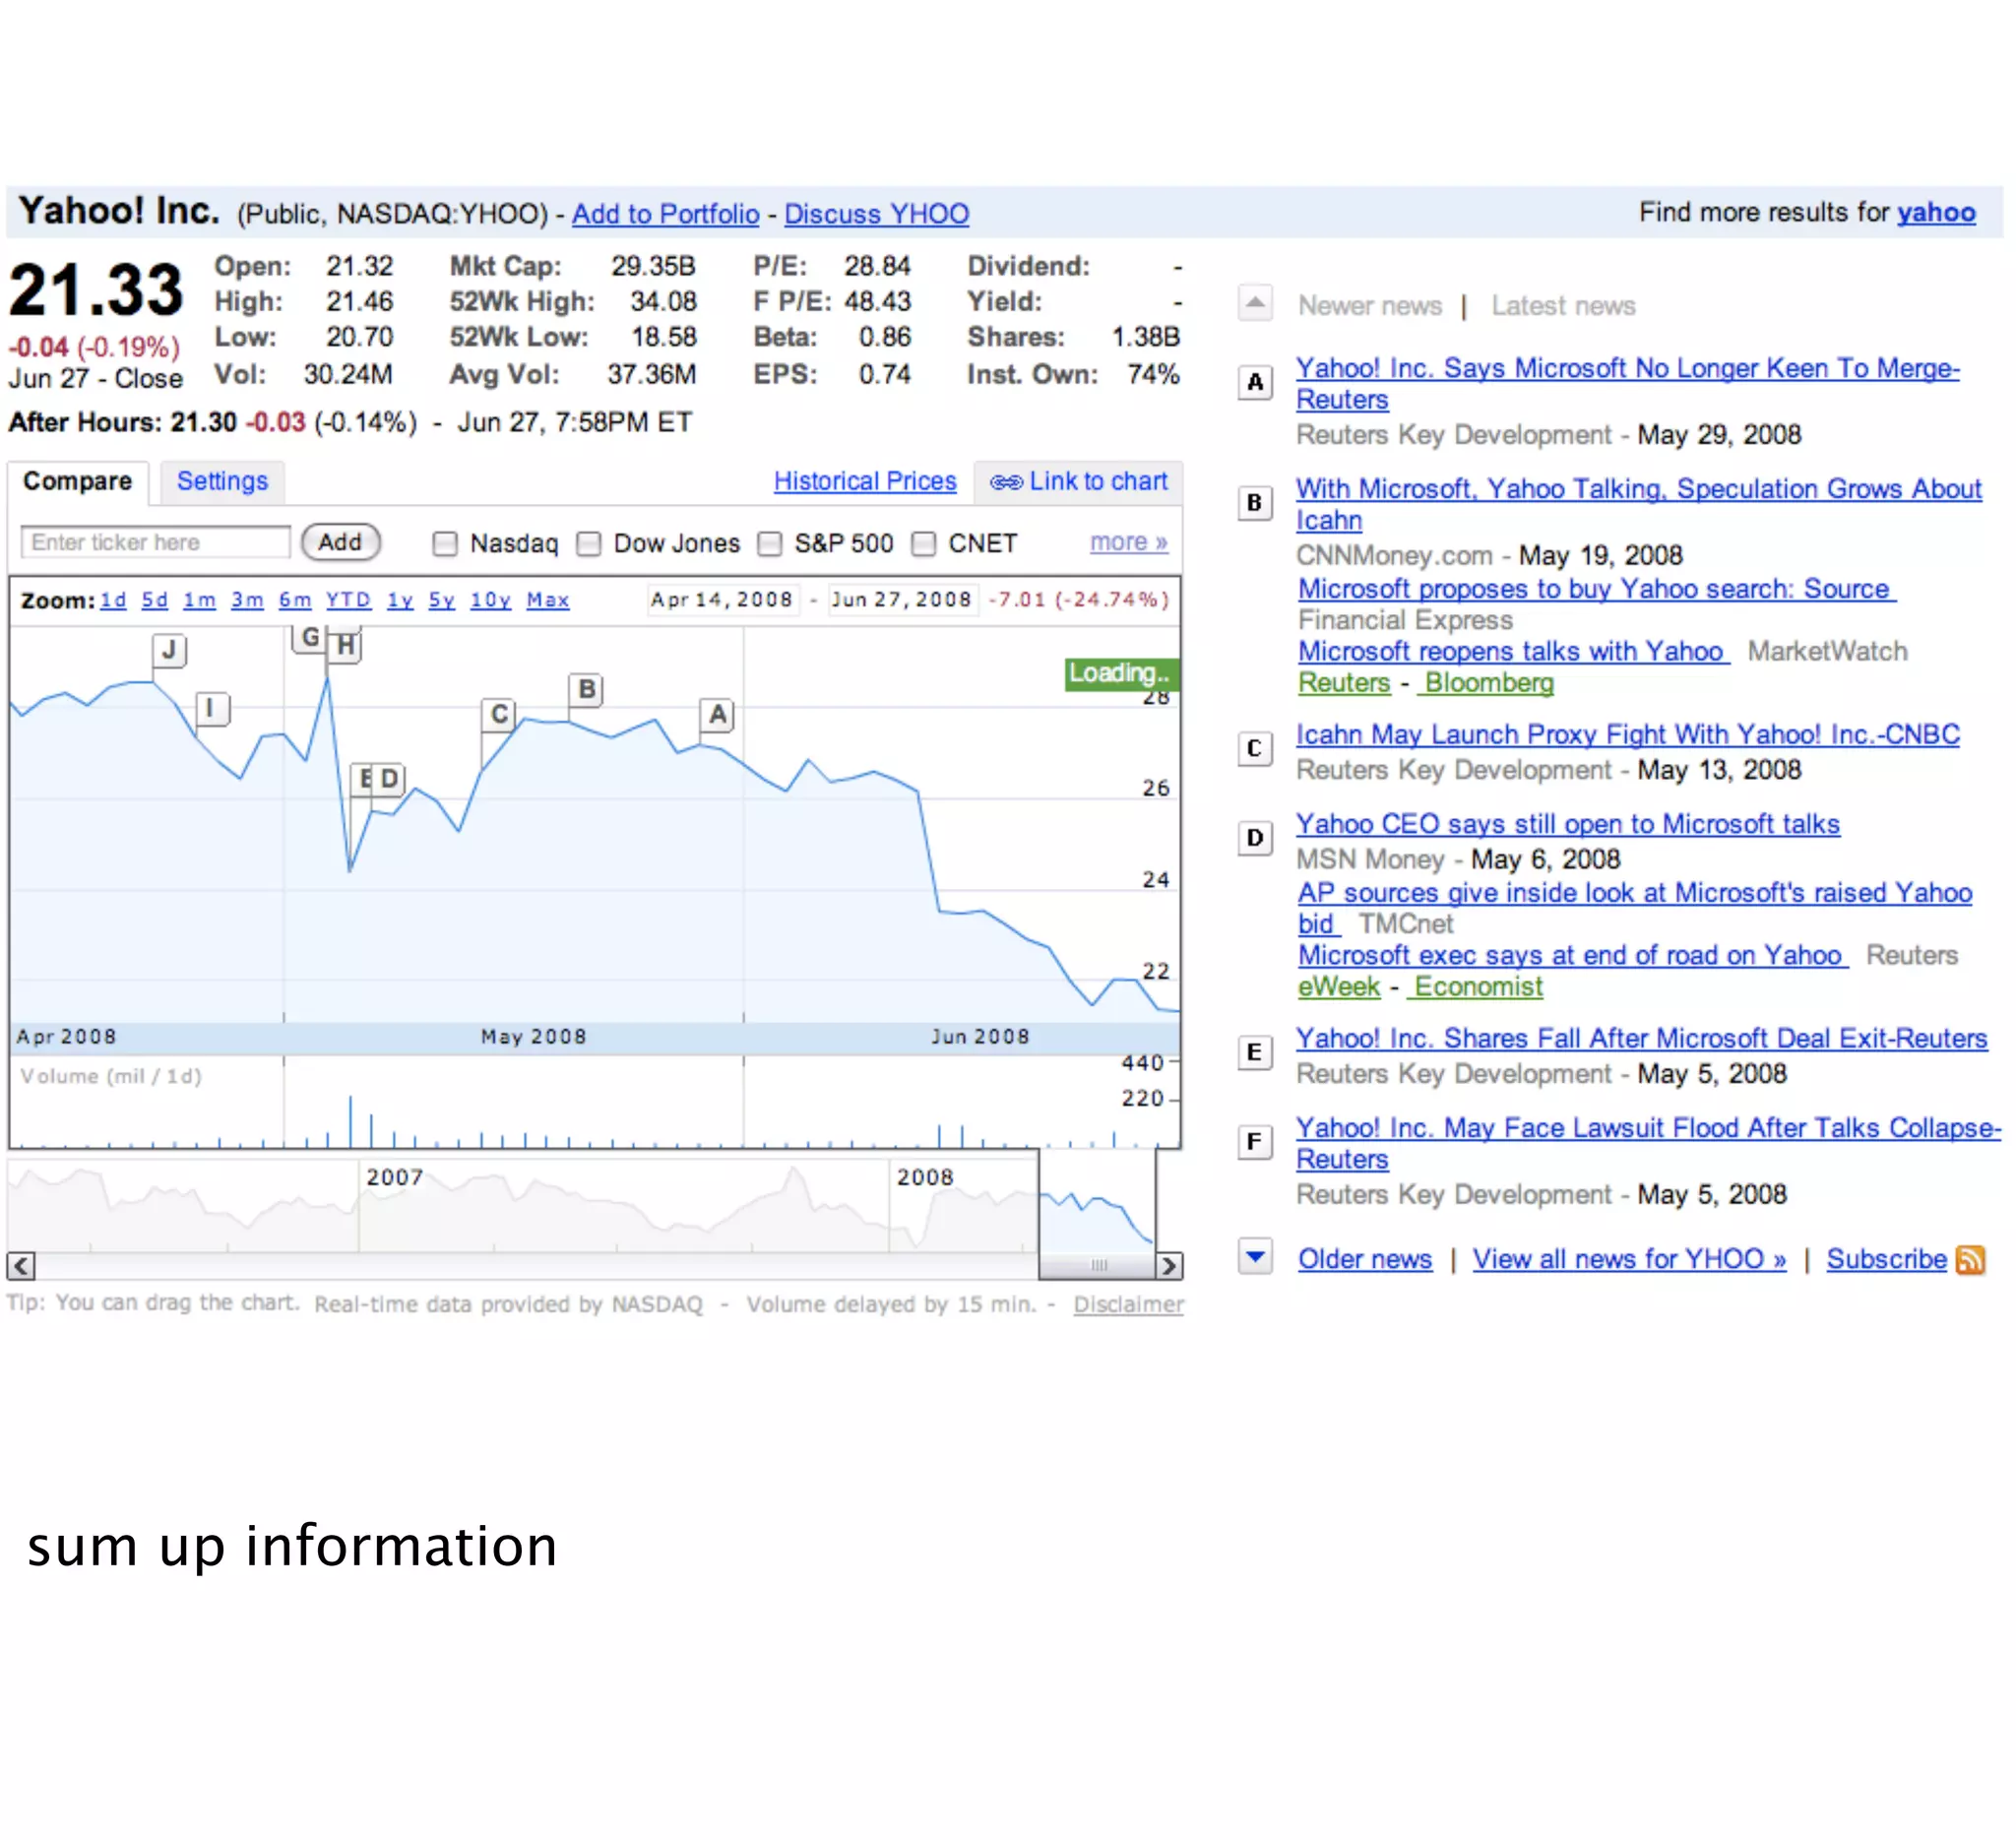Enable the Nasdaq comparison checkbox
The height and width of the screenshot is (1840, 2016).
pos(445,543)
